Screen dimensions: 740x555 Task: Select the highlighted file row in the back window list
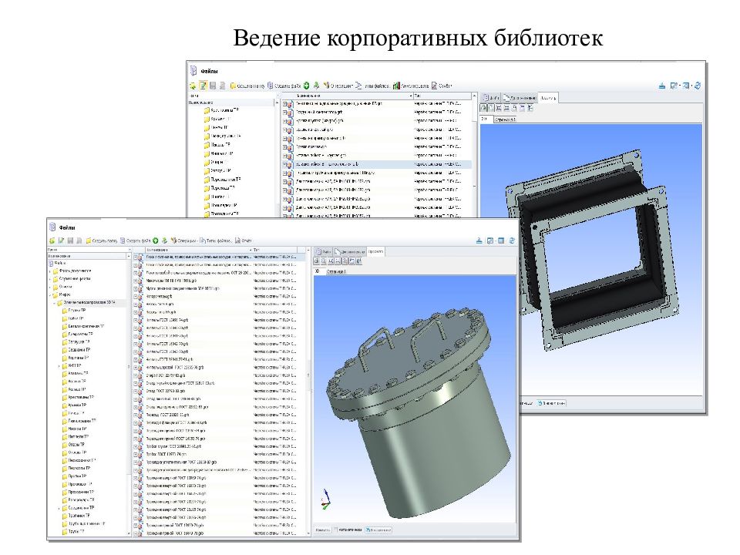377,164
